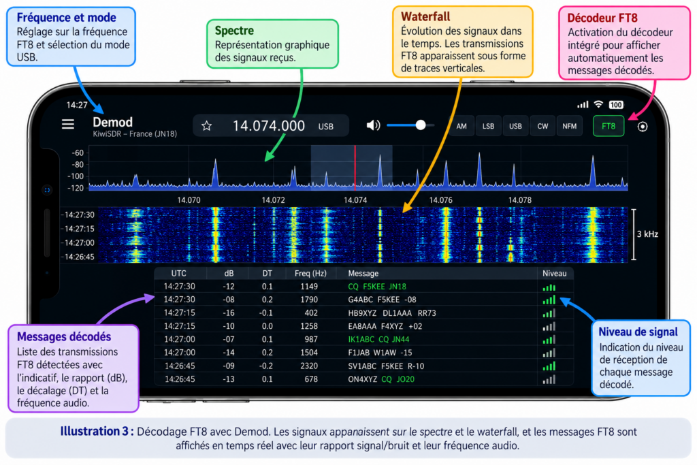The width and height of the screenshot is (697, 465).
Task: Click frequency value 678 Hz
Action: [x=311, y=380]
